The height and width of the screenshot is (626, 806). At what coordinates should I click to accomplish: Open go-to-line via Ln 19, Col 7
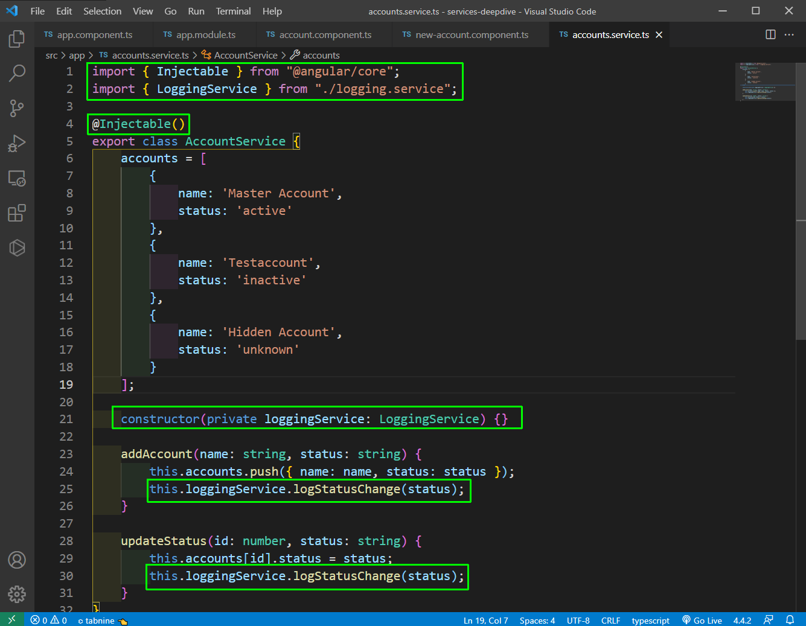(x=485, y=620)
